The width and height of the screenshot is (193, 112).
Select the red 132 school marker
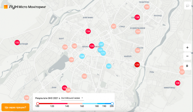(17, 42)
